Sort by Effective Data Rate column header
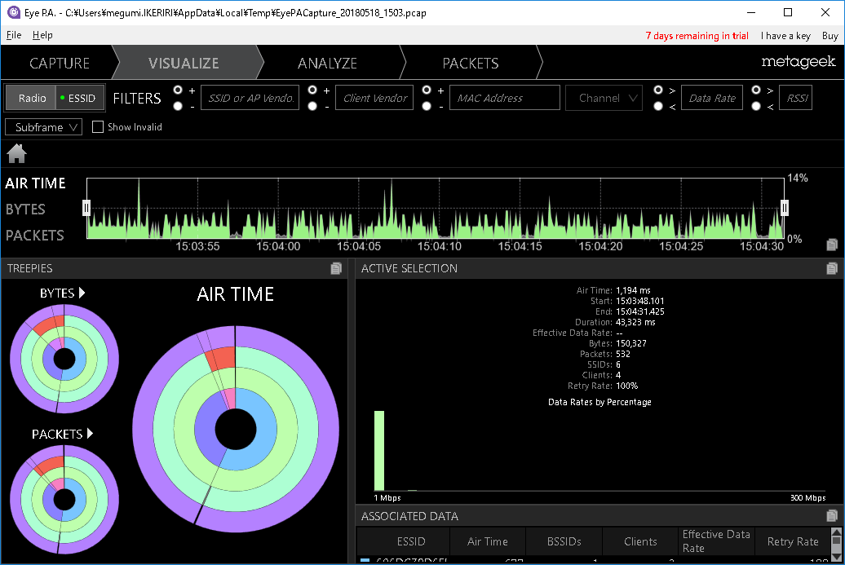Image resolution: width=845 pixels, height=565 pixels. point(716,541)
